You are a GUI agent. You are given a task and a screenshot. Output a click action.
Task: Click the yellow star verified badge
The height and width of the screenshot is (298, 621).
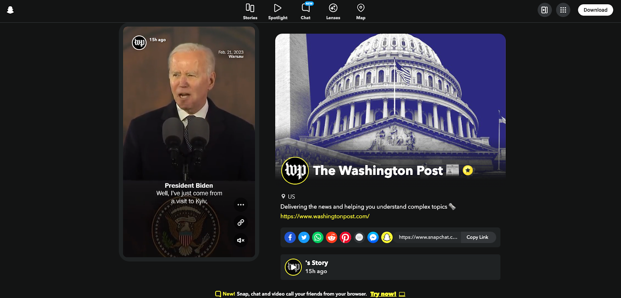tap(468, 170)
